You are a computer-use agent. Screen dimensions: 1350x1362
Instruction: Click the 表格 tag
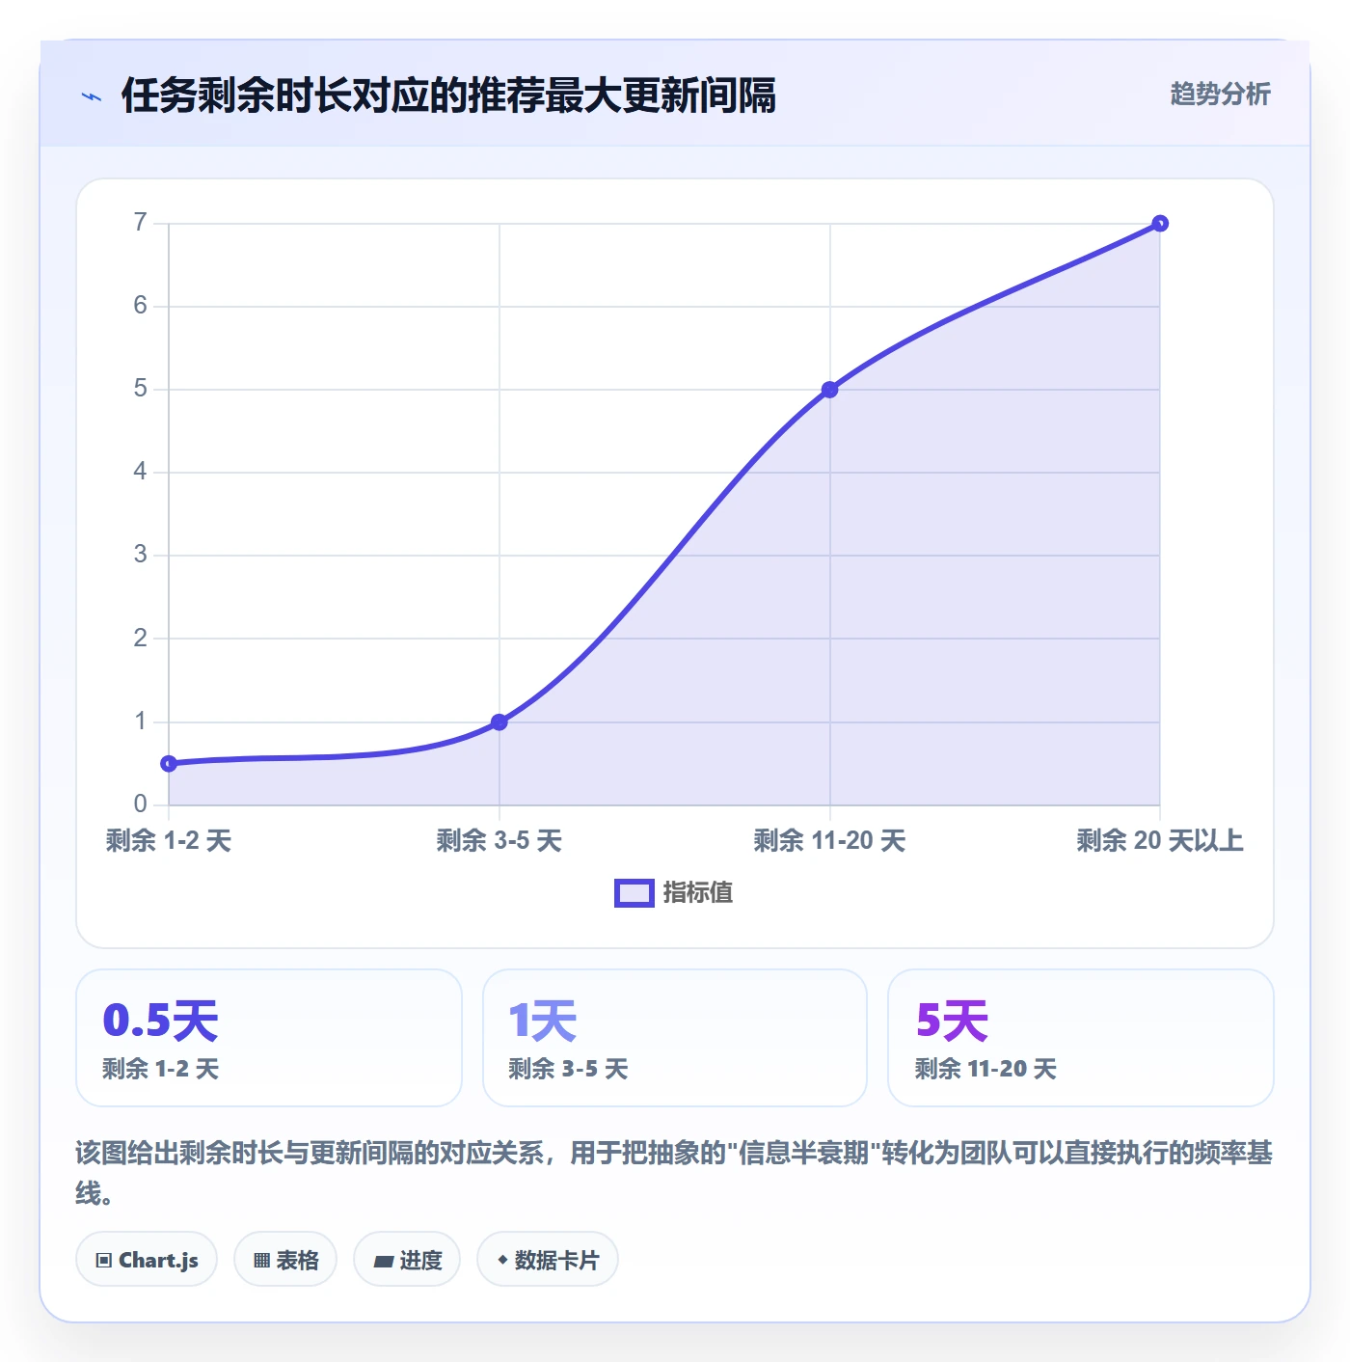[x=285, y=1260]
